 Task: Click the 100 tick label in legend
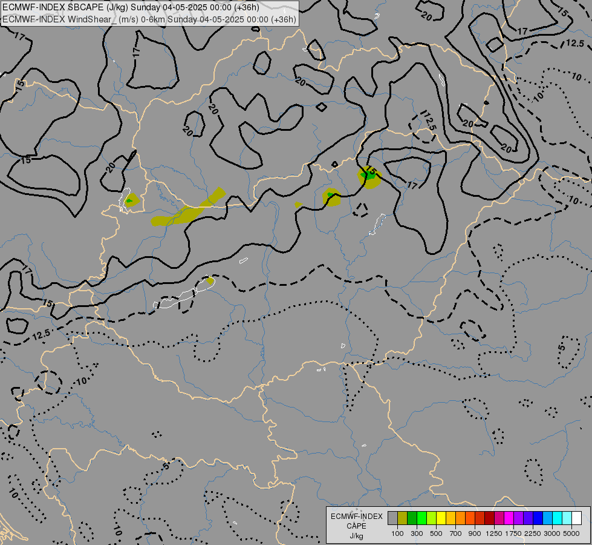[x=397, y=533]
